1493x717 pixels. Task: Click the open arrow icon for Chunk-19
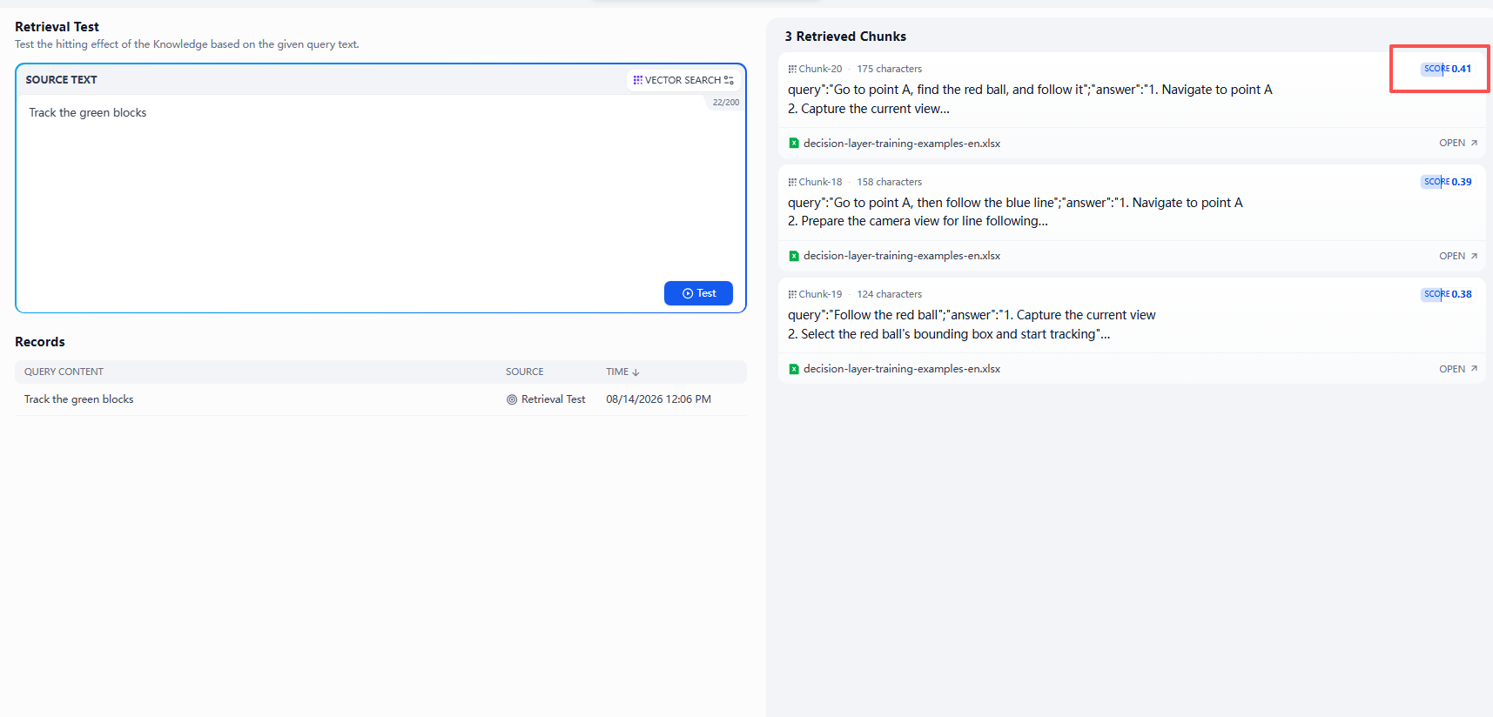[x=1474, y=369]
